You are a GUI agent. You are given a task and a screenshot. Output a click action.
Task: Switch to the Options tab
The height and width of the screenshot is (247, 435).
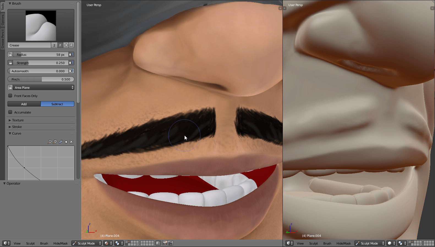[x=3, y=20]
